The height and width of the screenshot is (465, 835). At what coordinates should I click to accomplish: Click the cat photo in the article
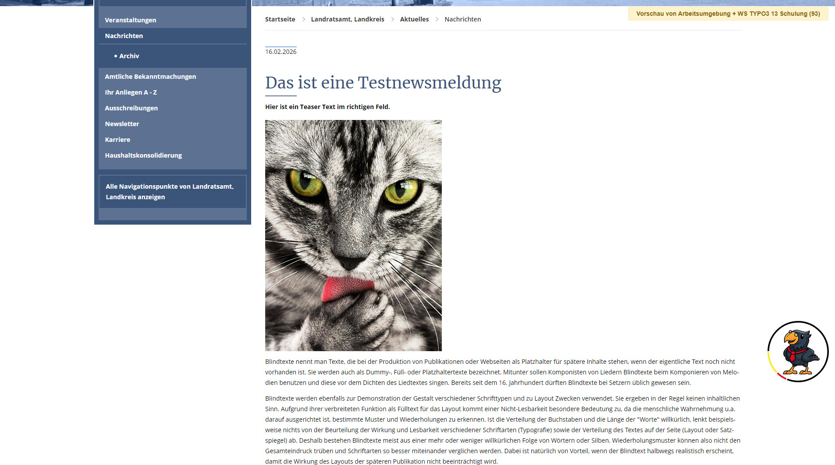point(353,236)
